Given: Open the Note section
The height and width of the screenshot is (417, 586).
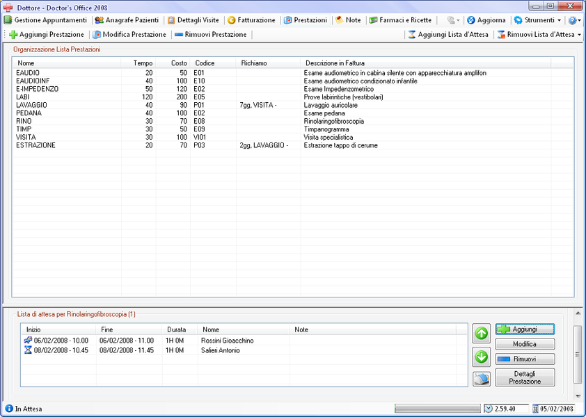Looking at the screenshot, I should [348, 20].
